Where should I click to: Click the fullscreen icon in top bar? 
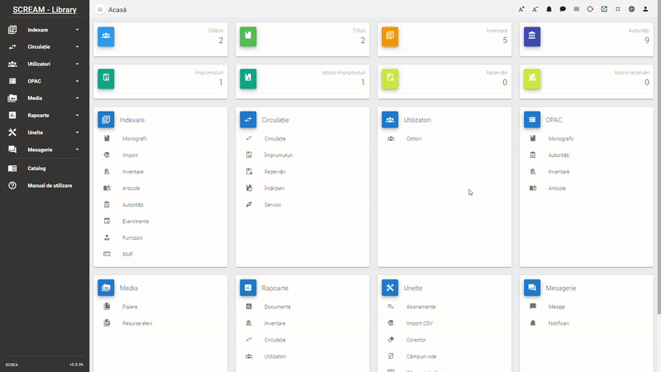pos(617,9)
